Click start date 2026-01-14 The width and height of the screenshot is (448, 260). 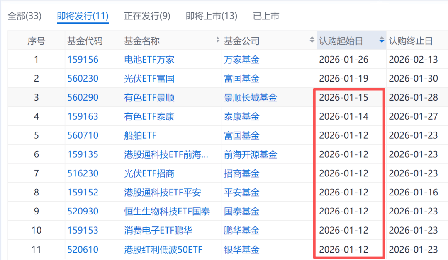pyautogui.click(x=344, y=116)
